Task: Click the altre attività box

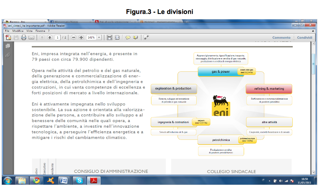Action: 269,122
